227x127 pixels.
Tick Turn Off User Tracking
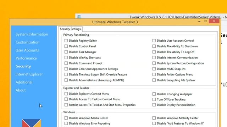(154, 99)
